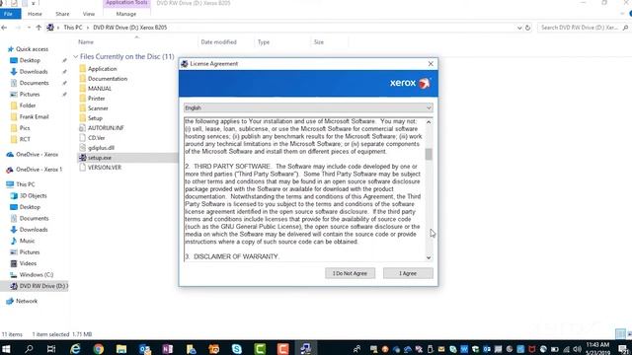Click This PC in the address breadcrumb

[x=72, y=28]
